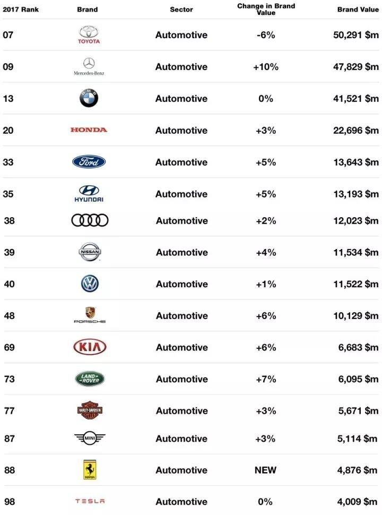Sort by the 2017 Rank header
The width and height of the screenshot is (382, 515).
click(21, 10)
